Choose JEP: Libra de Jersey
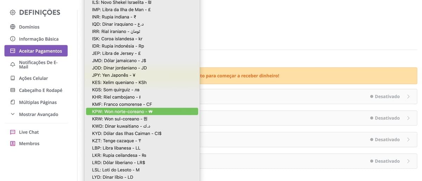The height and width of the screenshot is (181, 422). click(x=142, y=53)
